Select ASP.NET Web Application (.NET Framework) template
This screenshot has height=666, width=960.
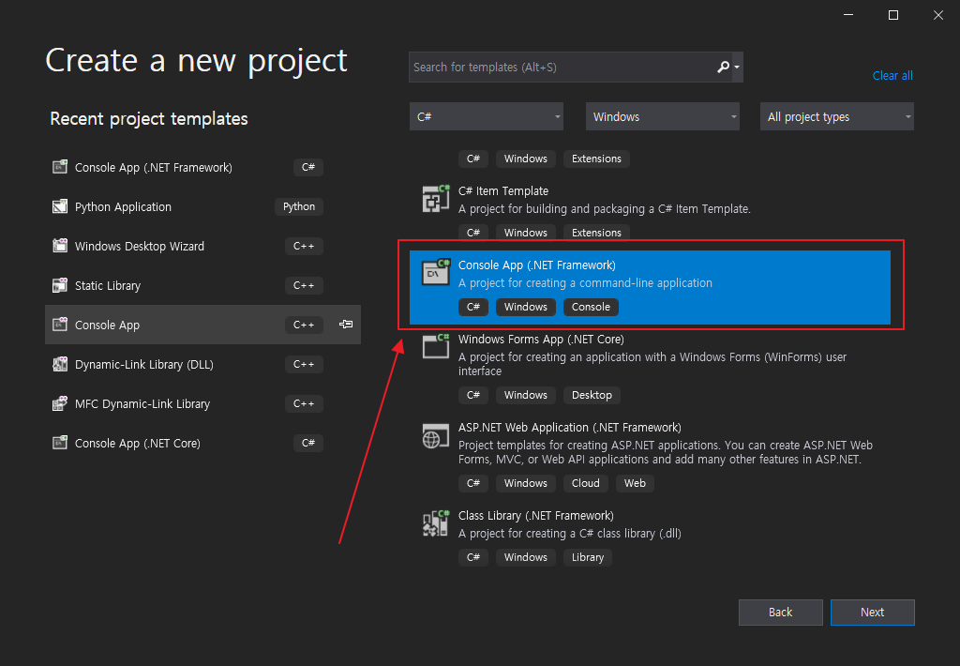[651, 455]
